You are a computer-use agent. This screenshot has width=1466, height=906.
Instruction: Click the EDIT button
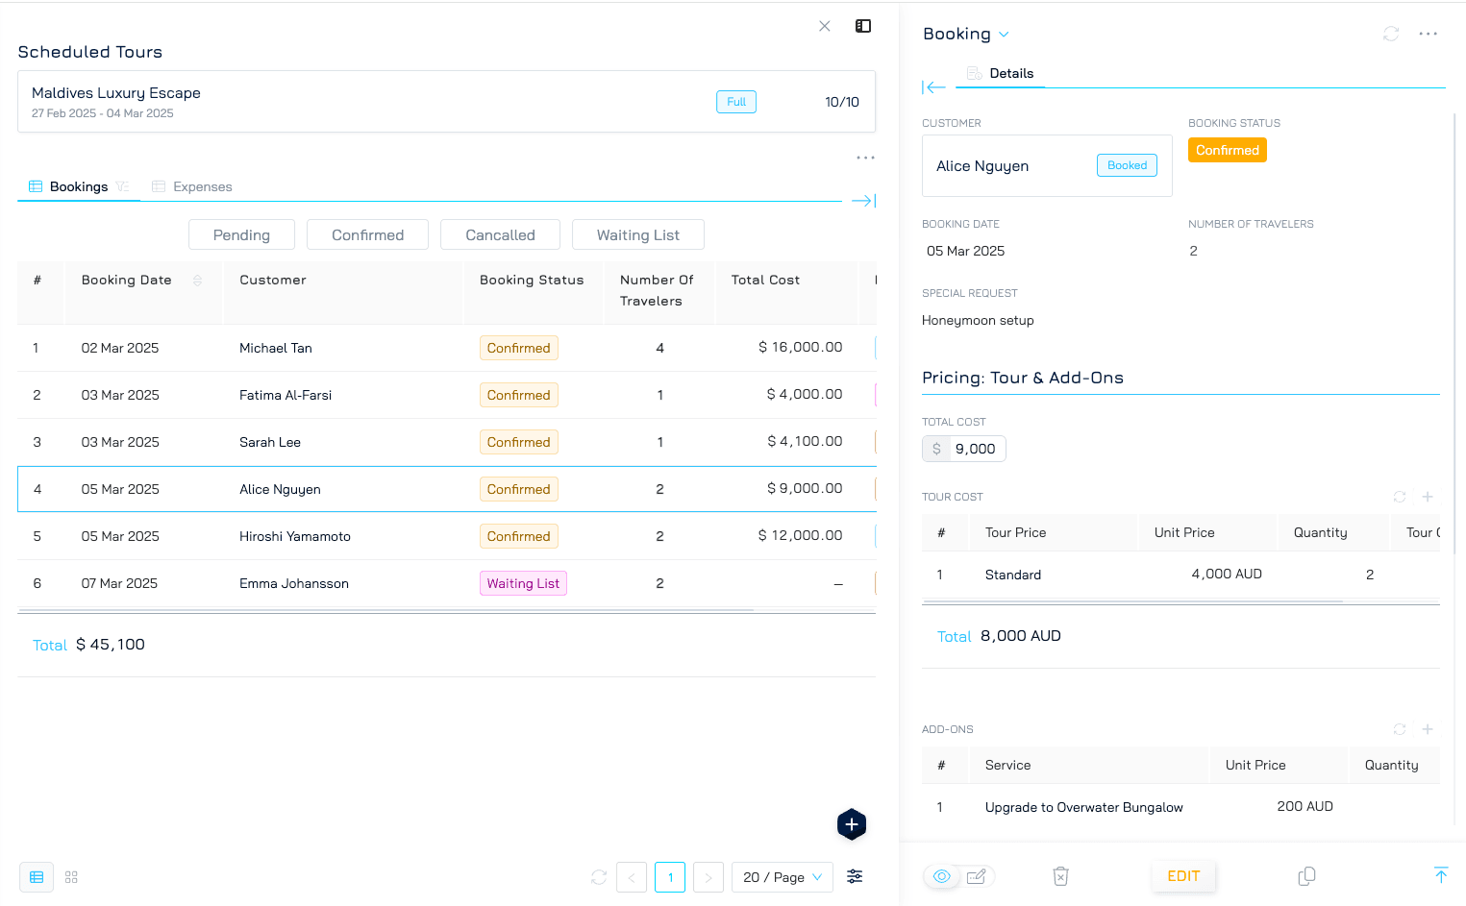coord(1182,876)
